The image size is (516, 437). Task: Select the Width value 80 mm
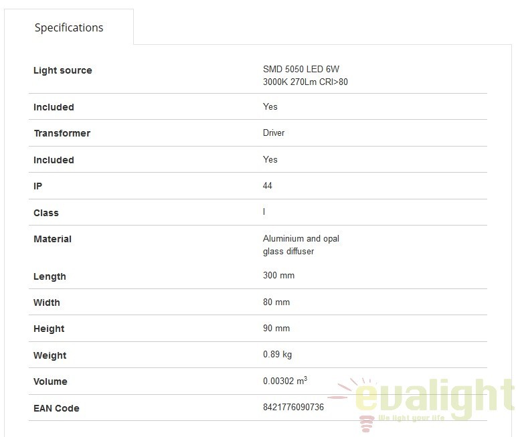(x=276, y=302)
